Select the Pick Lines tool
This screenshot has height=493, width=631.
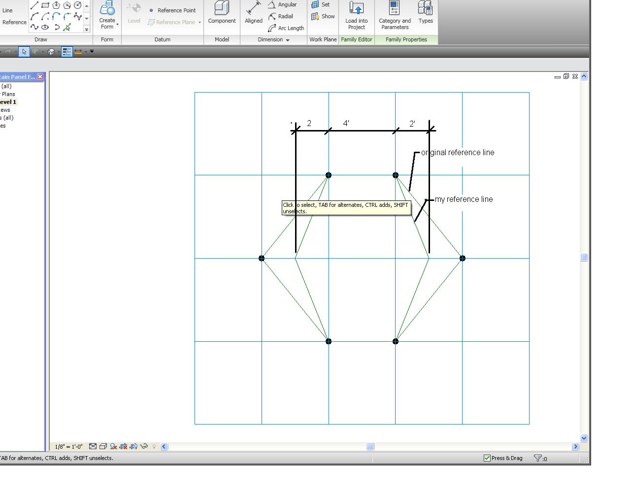pyautogui.click(x=67, y=27)
